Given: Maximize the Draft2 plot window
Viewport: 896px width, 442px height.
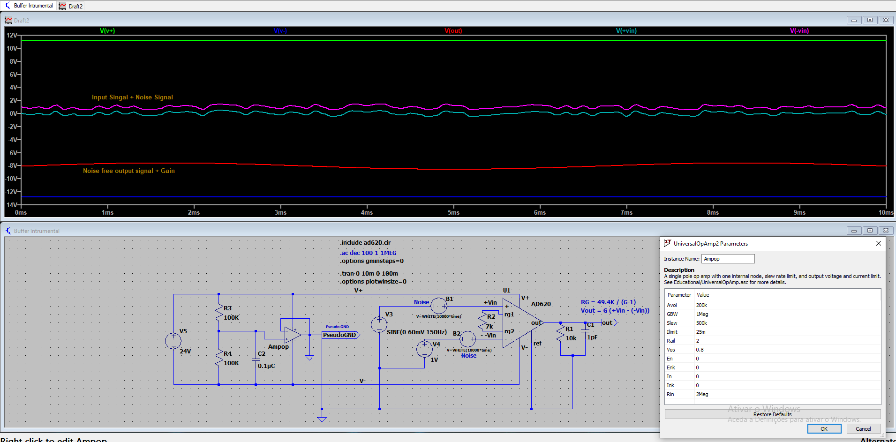Looking at the screenshot, I should pyautogui.click(x=870, y=20).
